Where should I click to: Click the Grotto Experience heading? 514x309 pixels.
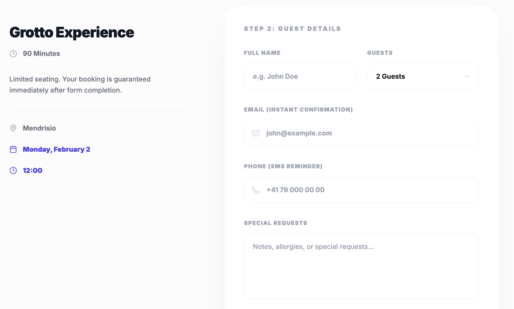pyautogui.click(x=72, y=32)
